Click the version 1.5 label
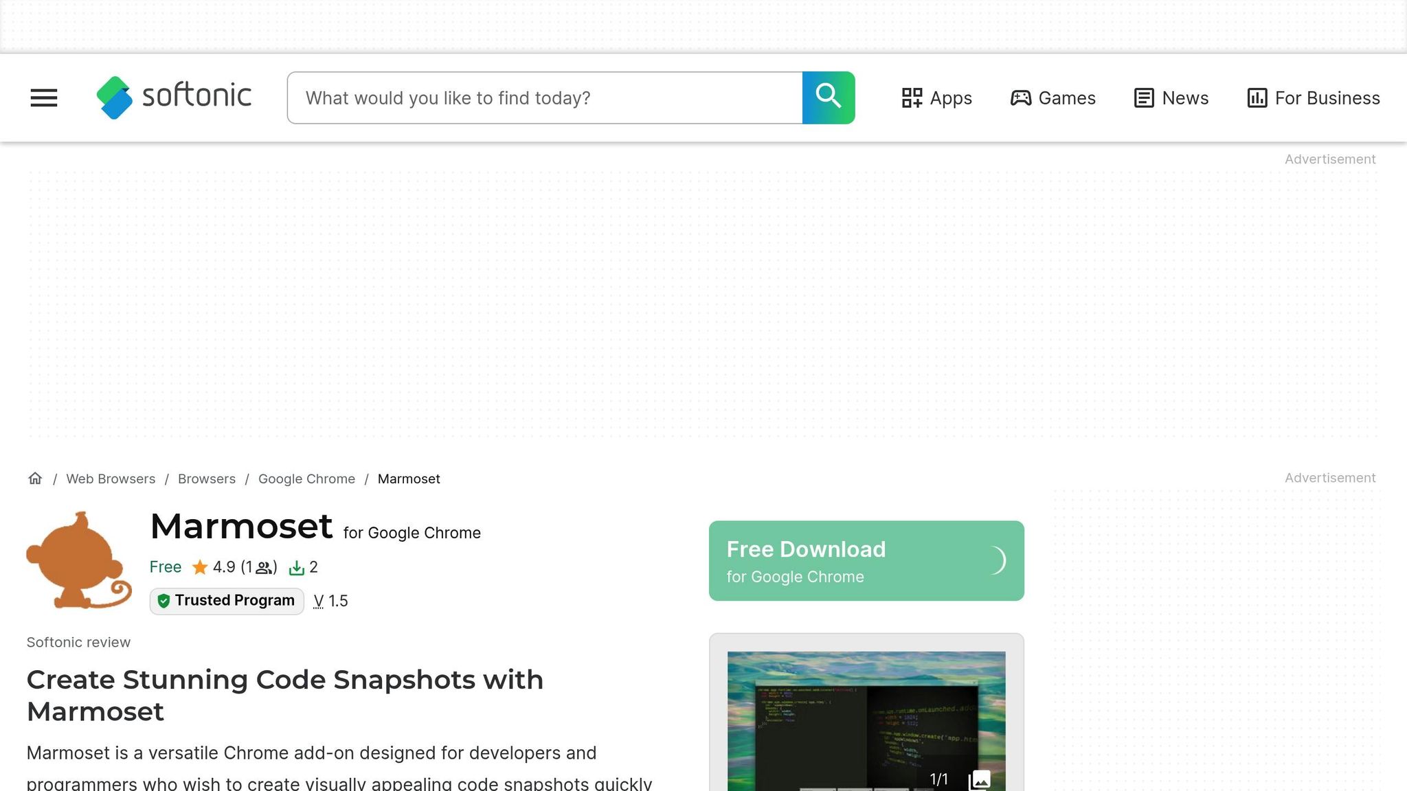Viewport: 1407px width, 791px height. click(x=331, y=601)
